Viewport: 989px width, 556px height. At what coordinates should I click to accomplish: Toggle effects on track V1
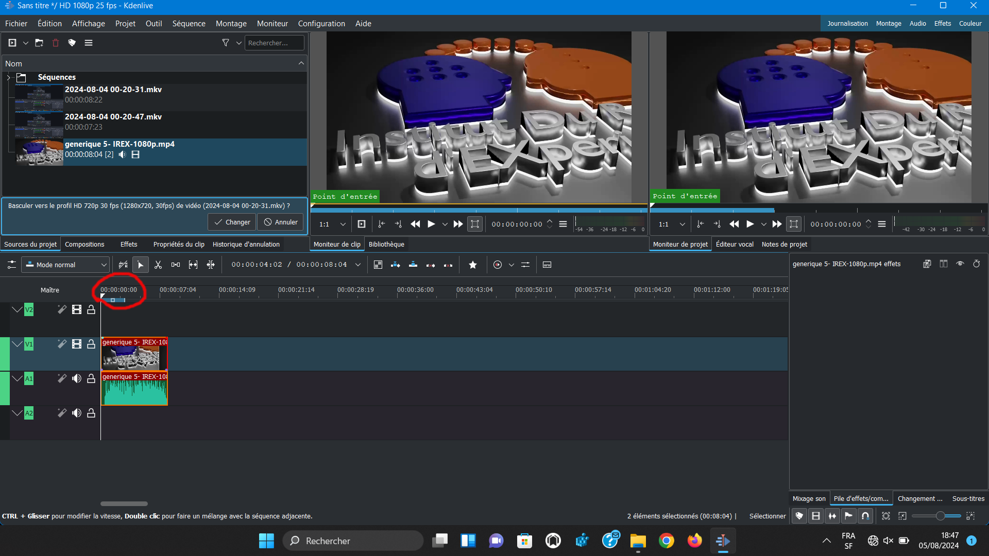tap(62, 344)
